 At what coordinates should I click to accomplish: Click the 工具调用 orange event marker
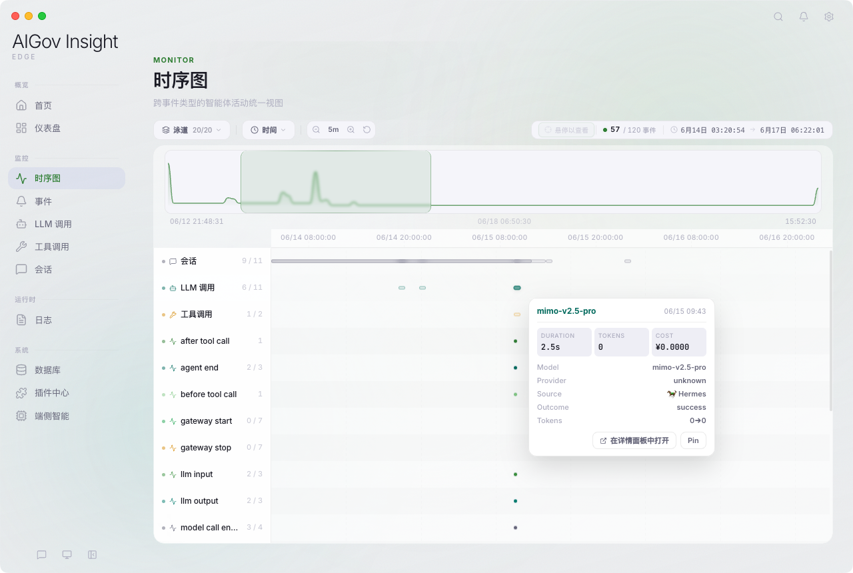(x=517, y=314)
